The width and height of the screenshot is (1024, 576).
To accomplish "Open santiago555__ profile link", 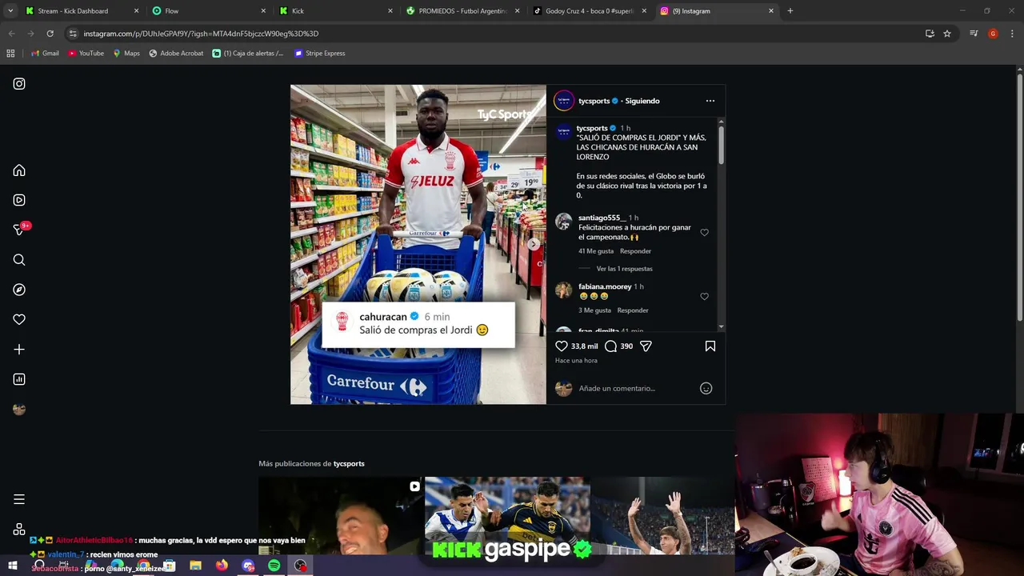I will click(x=602, y=218).
